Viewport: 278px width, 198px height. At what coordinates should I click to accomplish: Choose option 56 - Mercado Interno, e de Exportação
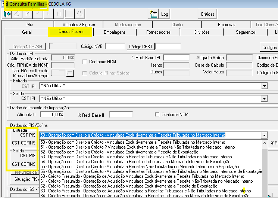click(151, 171)
